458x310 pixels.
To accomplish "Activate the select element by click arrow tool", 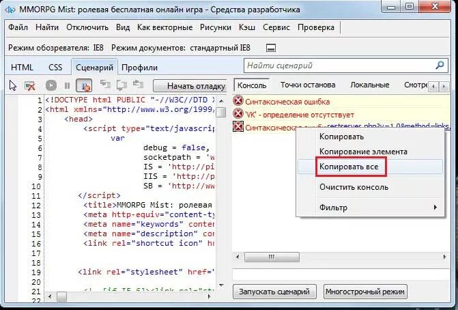I will tap(13, 85).
